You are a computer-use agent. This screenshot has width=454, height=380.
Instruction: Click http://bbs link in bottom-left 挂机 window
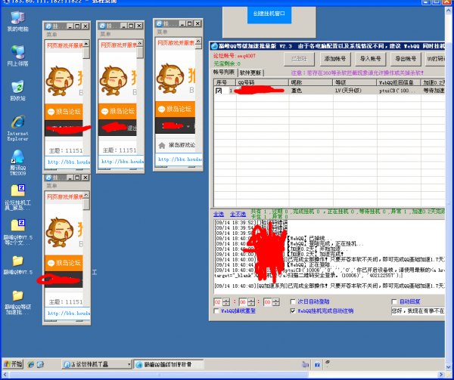coord(69,314)
